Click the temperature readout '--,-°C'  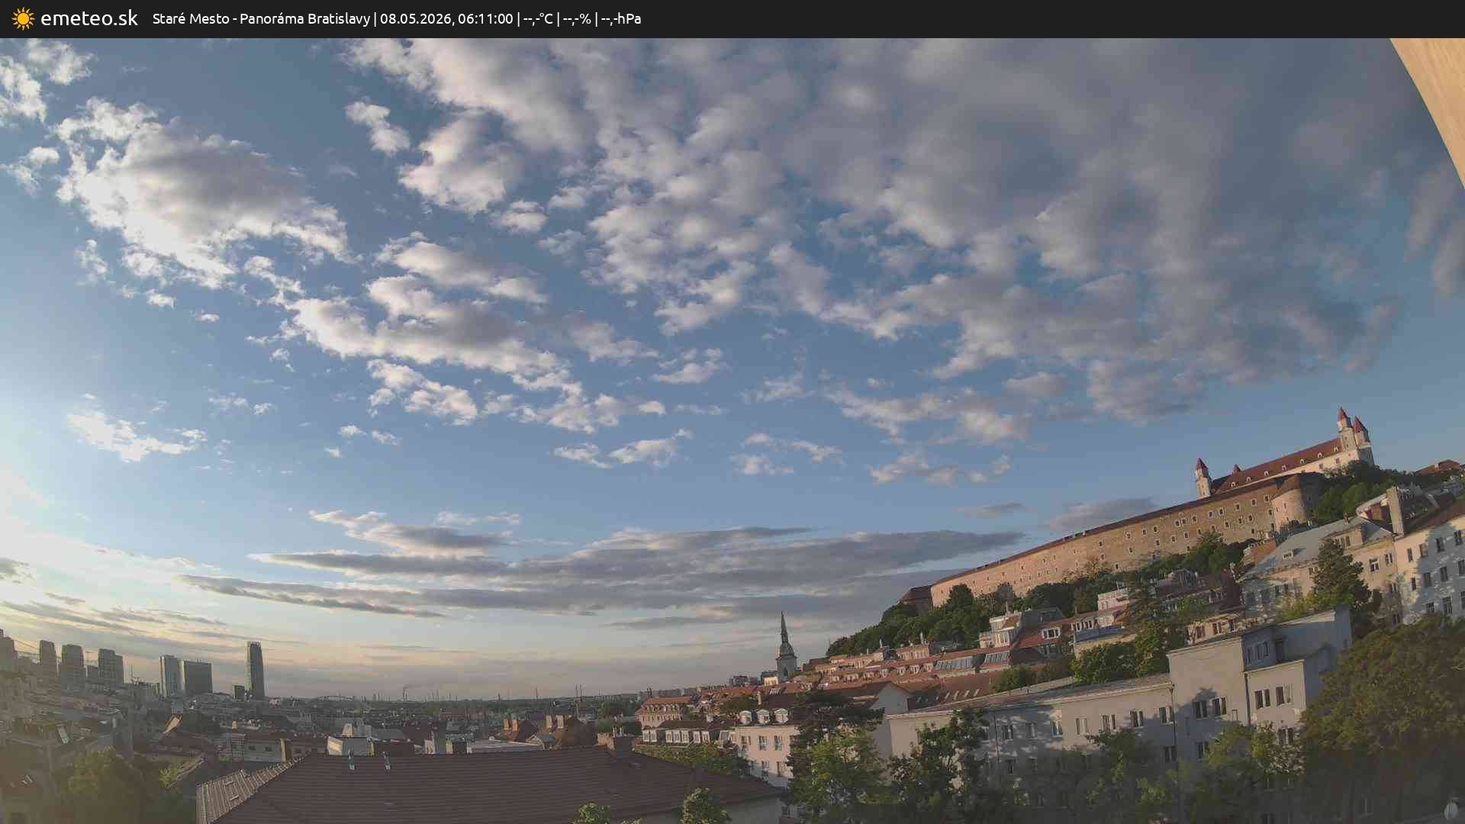[x=538, y=19]
